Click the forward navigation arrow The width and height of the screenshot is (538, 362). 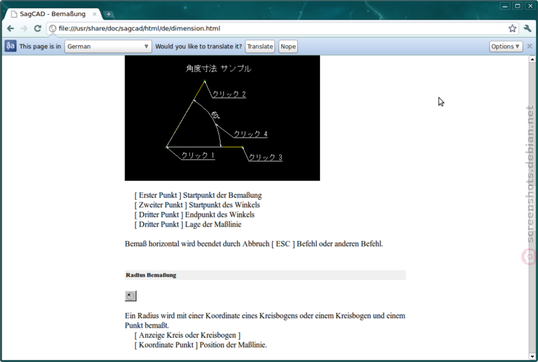point(24,28)
